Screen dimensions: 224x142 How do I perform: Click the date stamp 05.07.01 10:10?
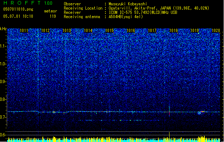(18, 16)
